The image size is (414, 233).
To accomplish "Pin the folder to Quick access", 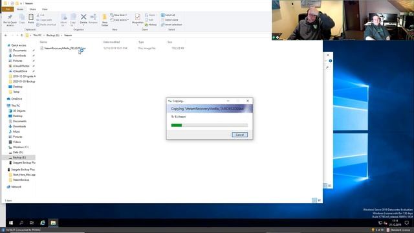I will 10,20.
